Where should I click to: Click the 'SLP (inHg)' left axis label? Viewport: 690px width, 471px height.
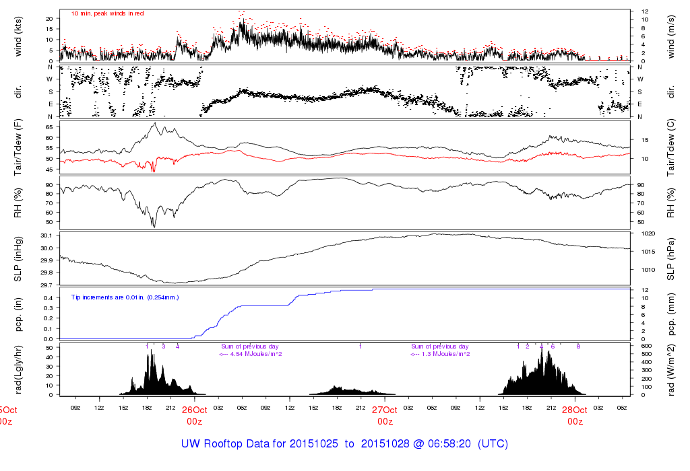coord(18,259)
